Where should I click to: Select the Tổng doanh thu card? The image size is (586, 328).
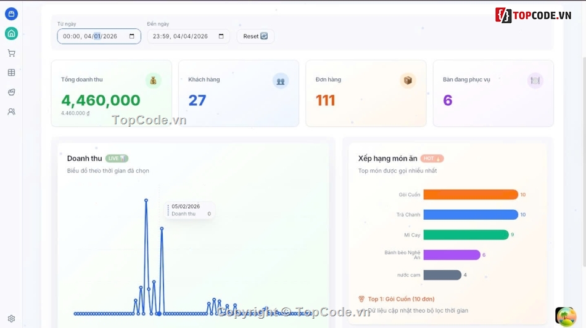[112, 93]
